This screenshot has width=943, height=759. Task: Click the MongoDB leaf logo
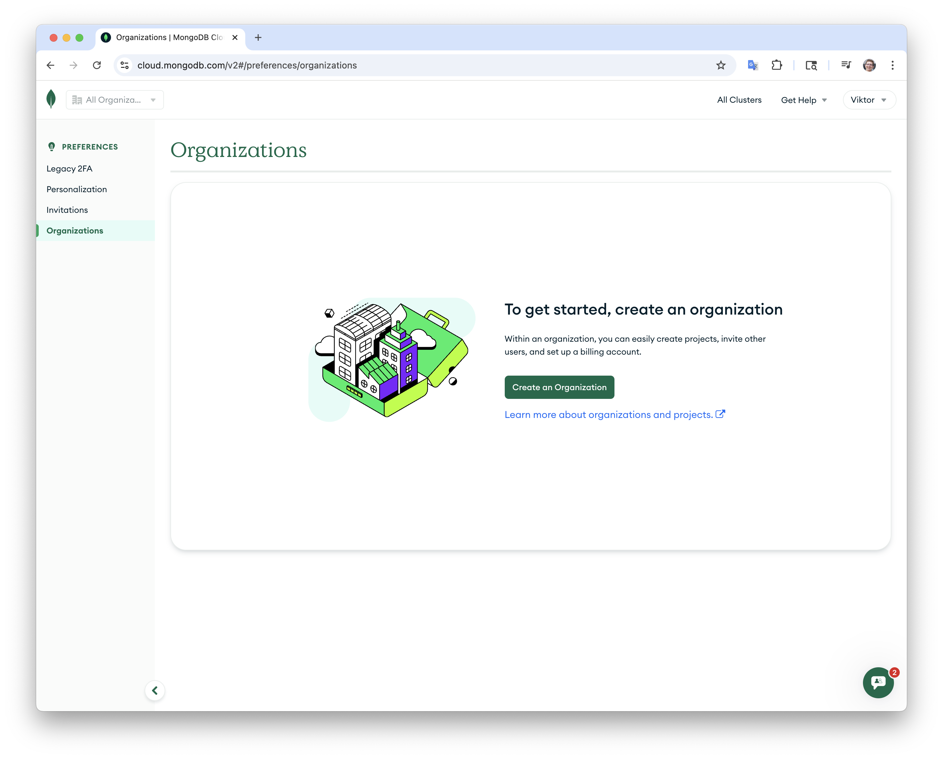51,99
